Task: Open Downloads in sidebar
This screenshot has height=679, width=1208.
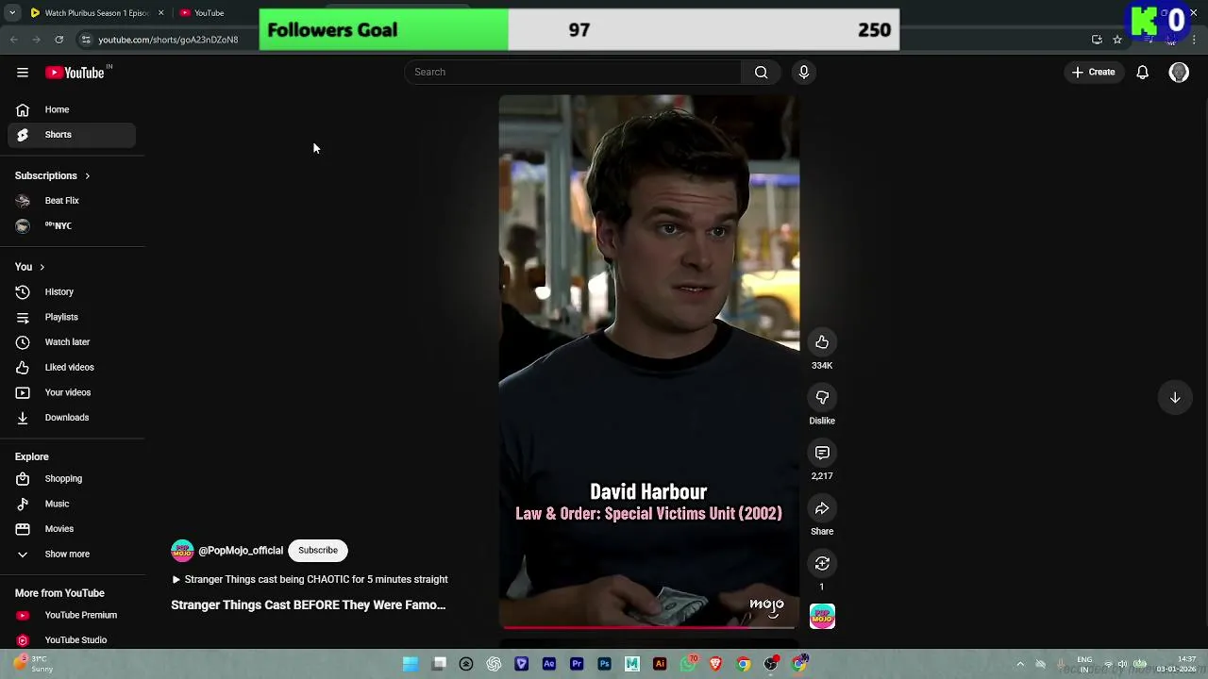Action: pos(73,418)
